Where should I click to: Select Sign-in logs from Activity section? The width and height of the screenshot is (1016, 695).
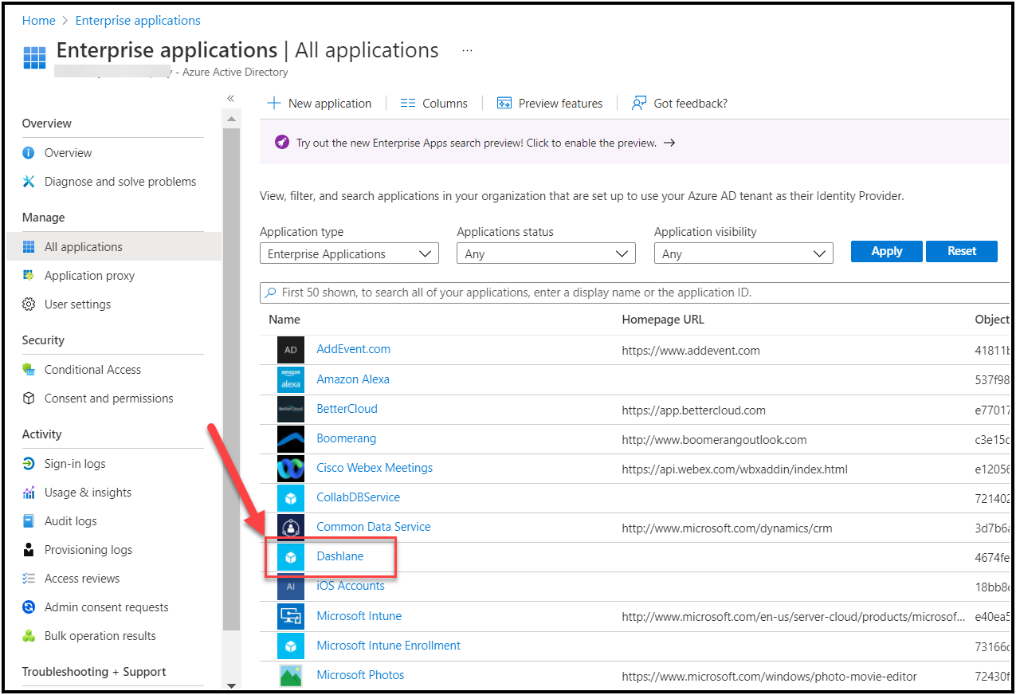pos(75,464)
